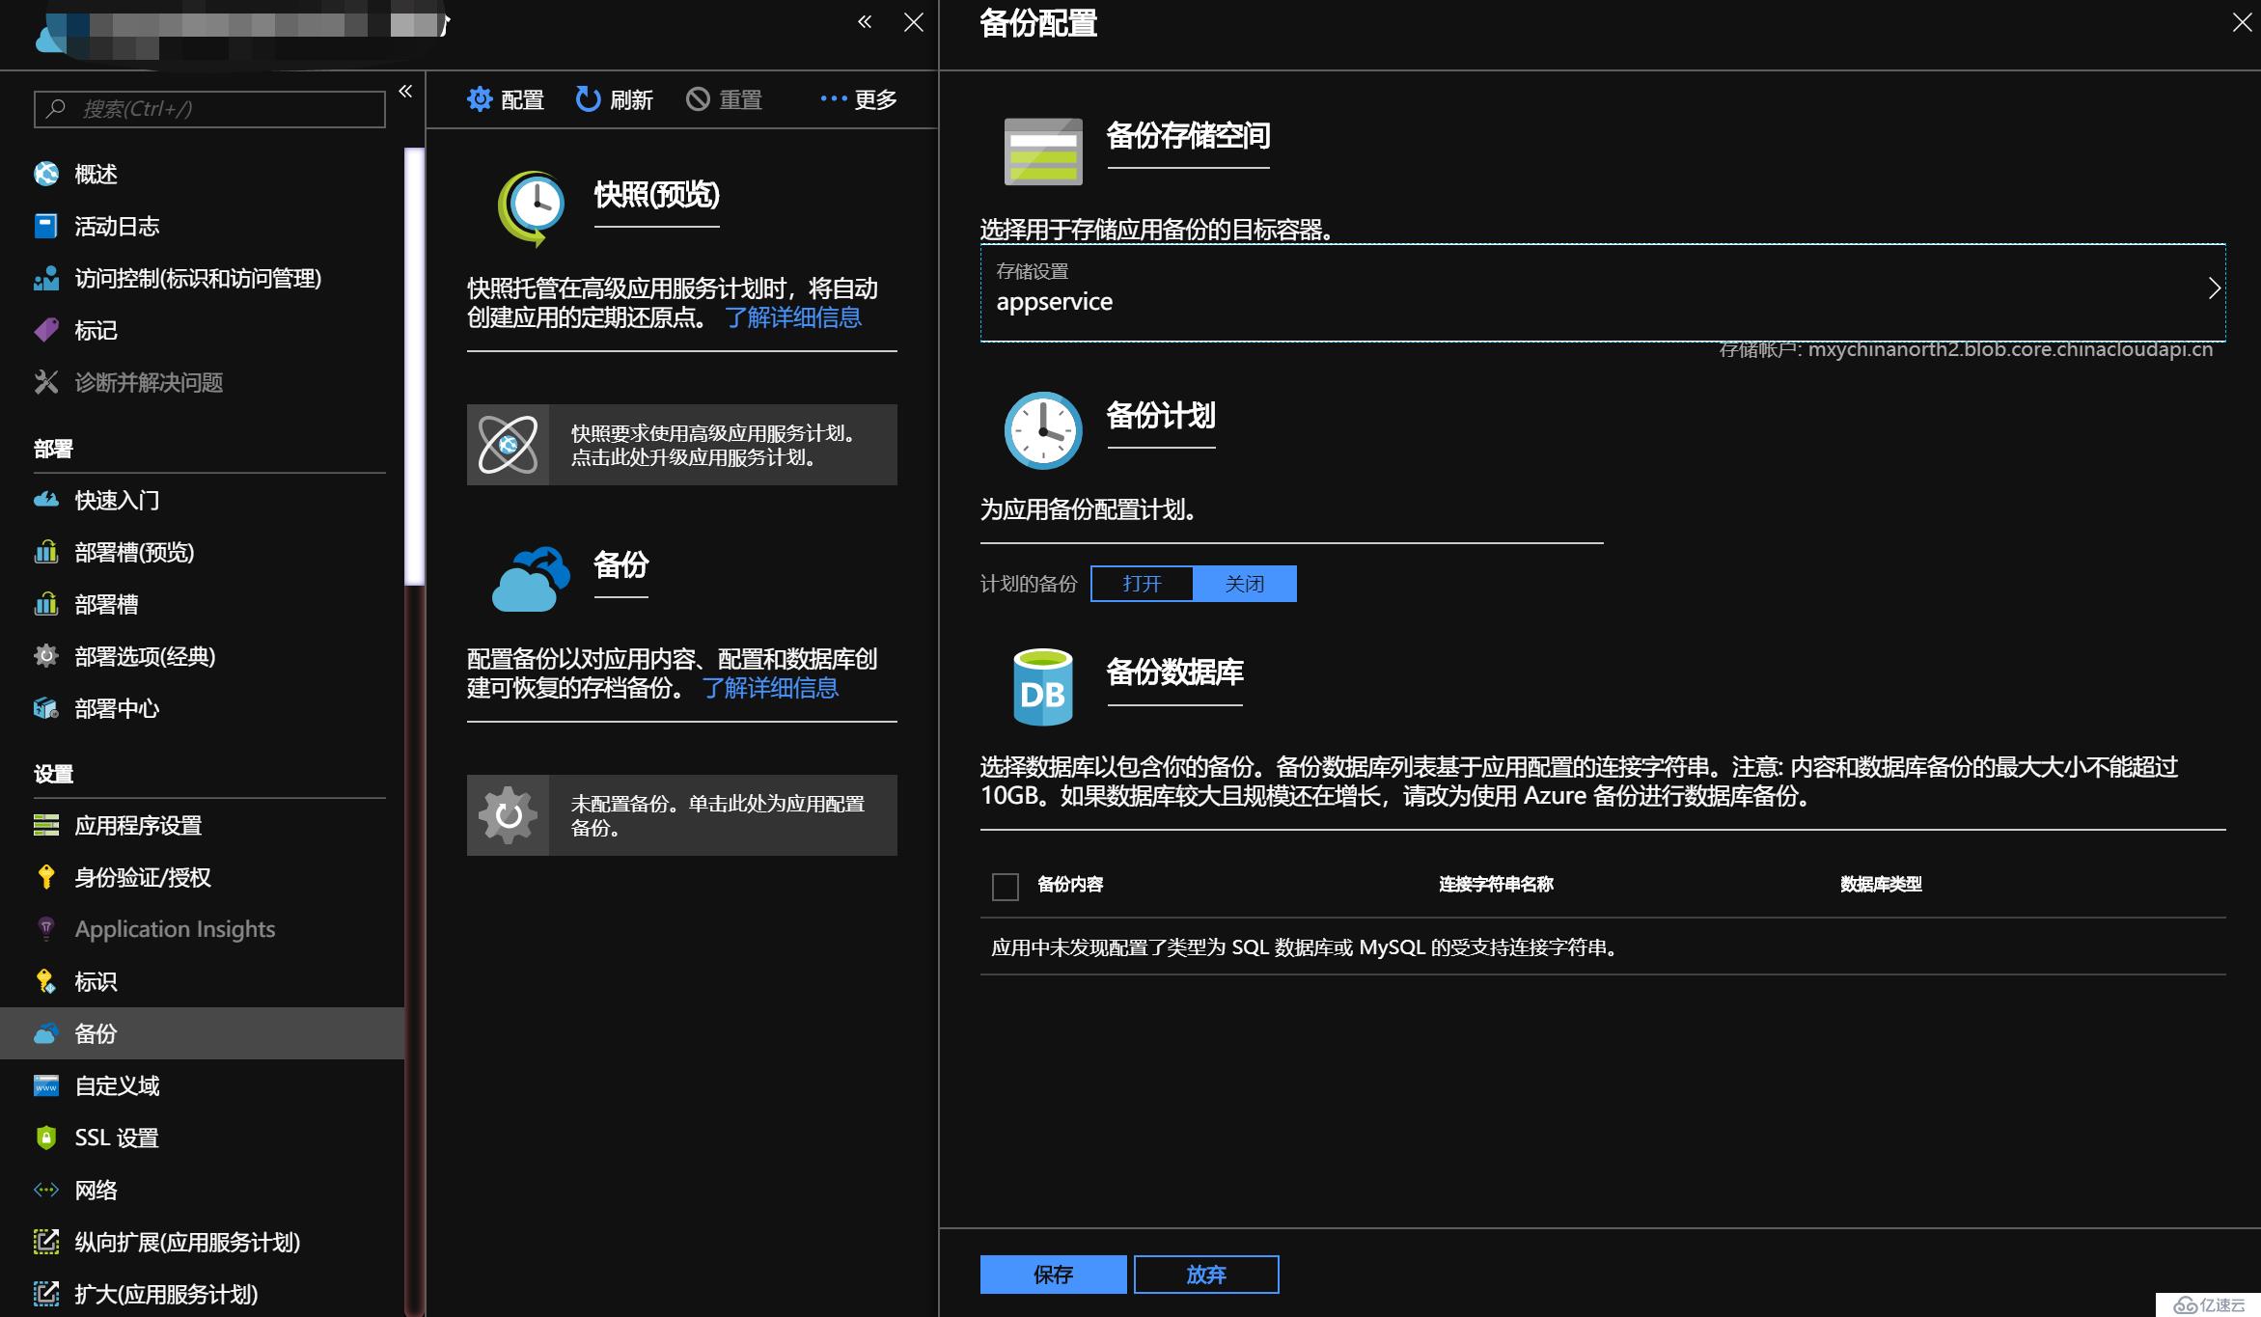Select the 设置 section in sidebar

53,772
